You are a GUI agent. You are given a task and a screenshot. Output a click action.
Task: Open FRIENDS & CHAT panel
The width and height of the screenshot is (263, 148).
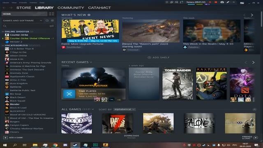250,138
